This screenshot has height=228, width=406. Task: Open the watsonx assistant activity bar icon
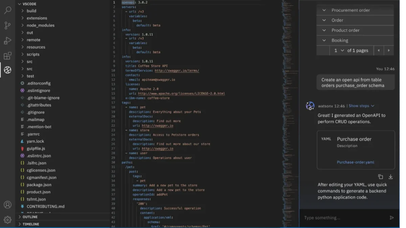[x=7, y=70]
